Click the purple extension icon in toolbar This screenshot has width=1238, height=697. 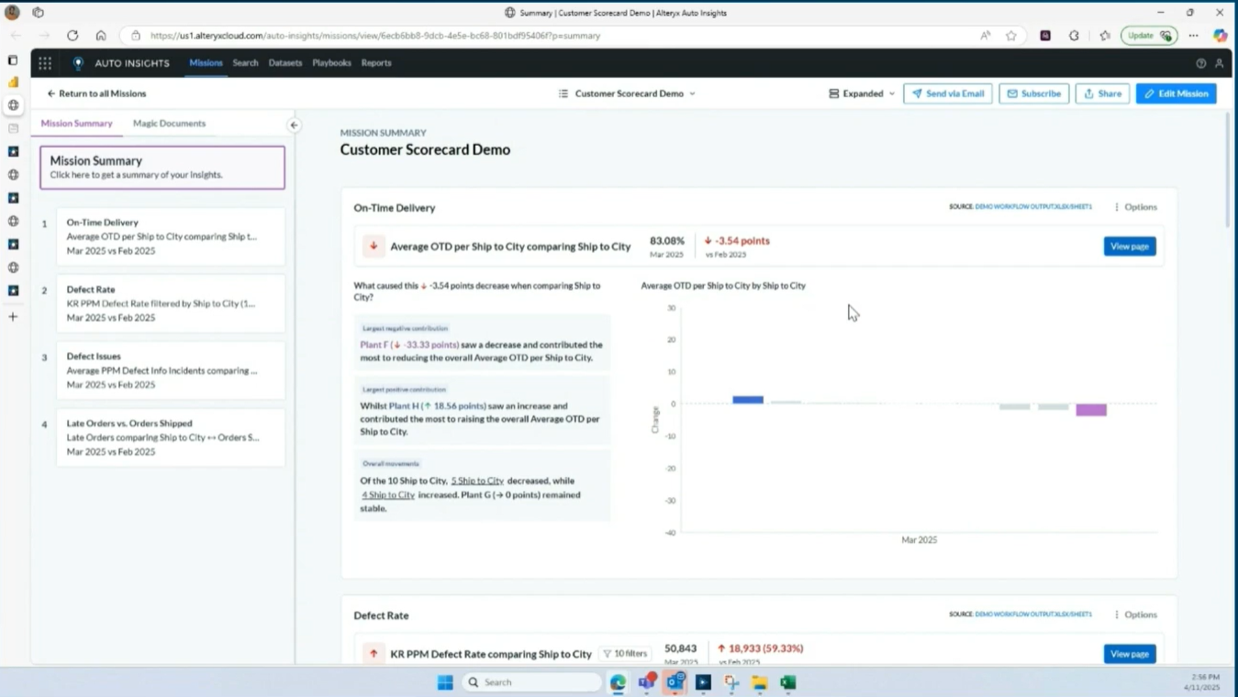(1045, 35)
